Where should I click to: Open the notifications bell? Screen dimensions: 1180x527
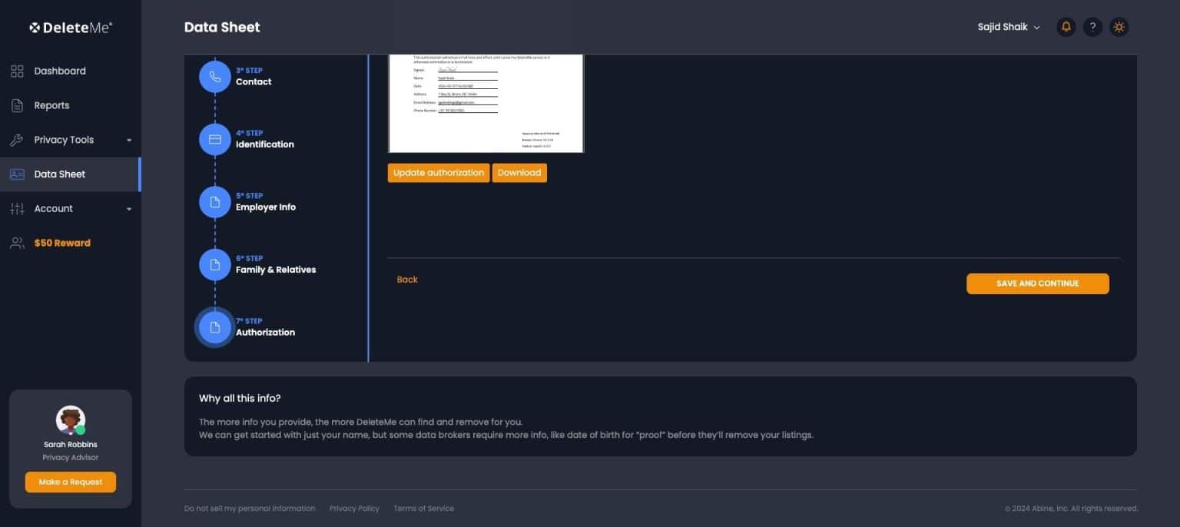pos(1066,26)
